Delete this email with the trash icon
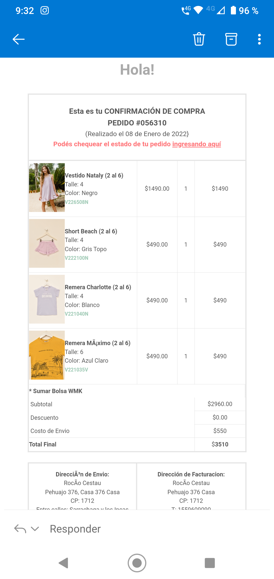Viewport: 274px width, 579px height. tap(199, 39)
